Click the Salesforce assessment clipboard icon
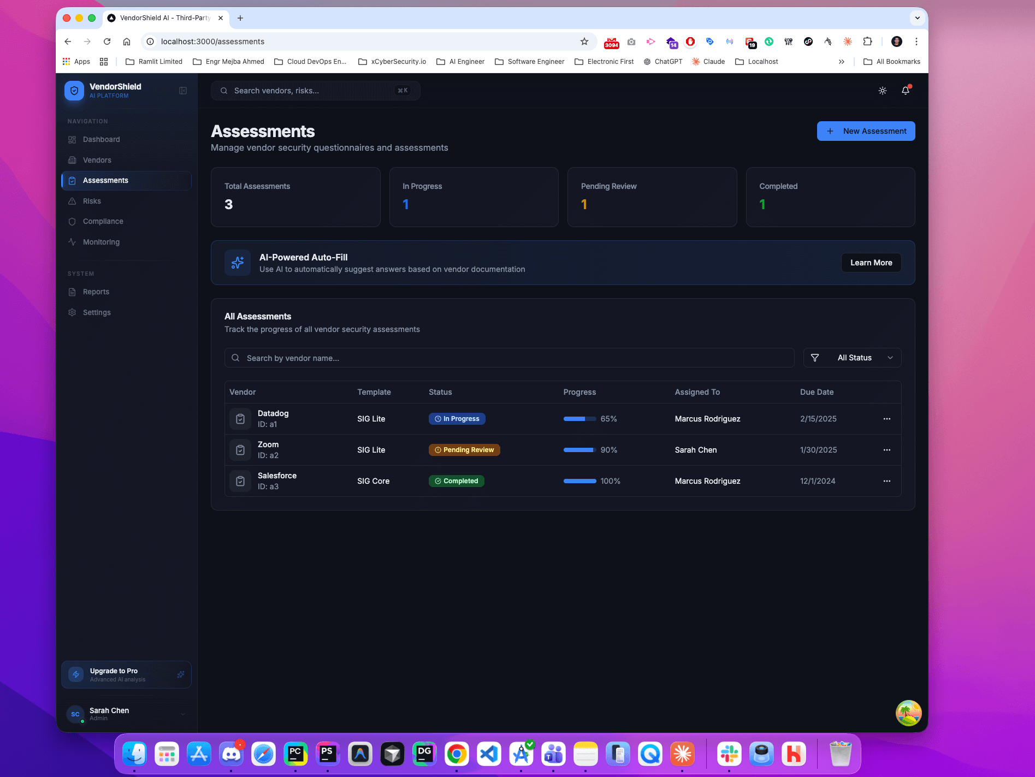Viewport: 1035px width, 777px height. point(240,481)
